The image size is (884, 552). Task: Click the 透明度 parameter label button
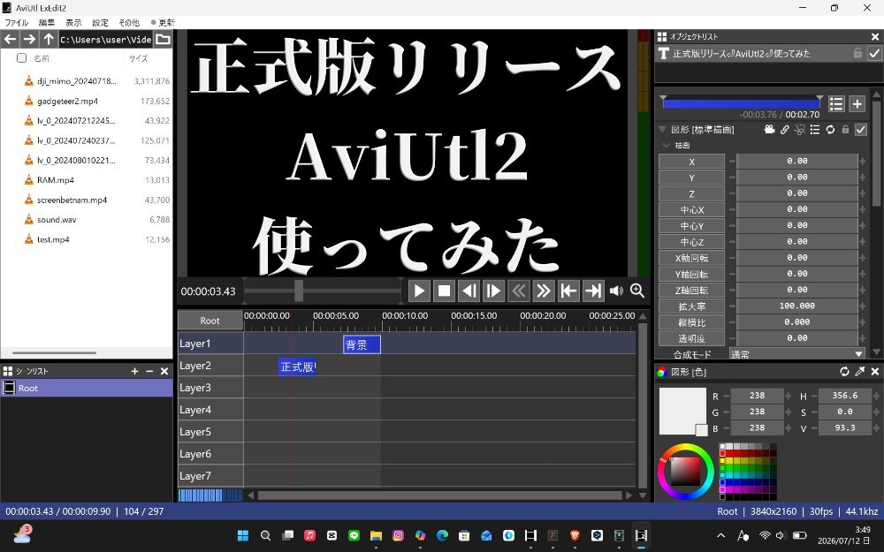point(692,338)
